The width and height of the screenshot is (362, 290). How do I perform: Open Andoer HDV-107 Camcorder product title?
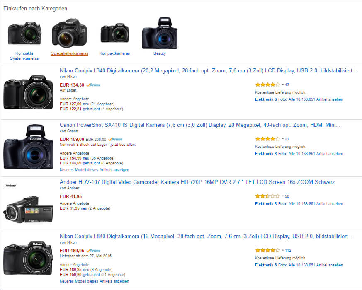(x=197, y=182)
